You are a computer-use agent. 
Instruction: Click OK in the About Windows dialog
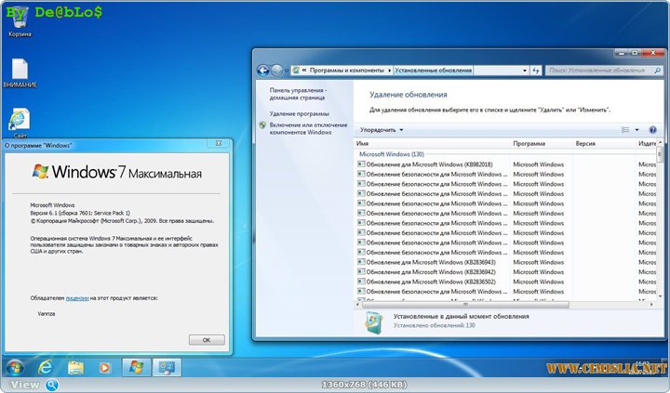point(206,340)
